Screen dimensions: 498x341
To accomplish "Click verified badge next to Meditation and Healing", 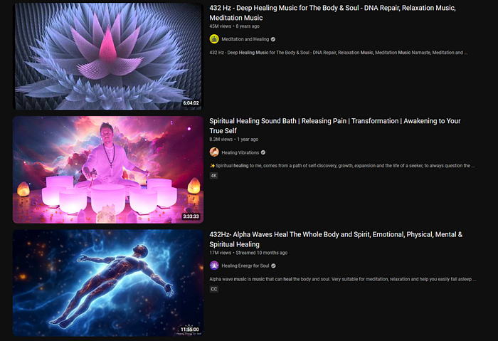I will 273,39.
